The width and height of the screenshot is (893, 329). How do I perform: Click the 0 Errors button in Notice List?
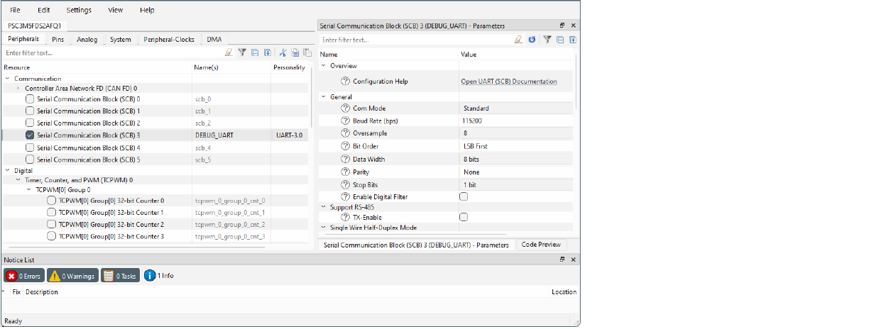coord(24,276)
